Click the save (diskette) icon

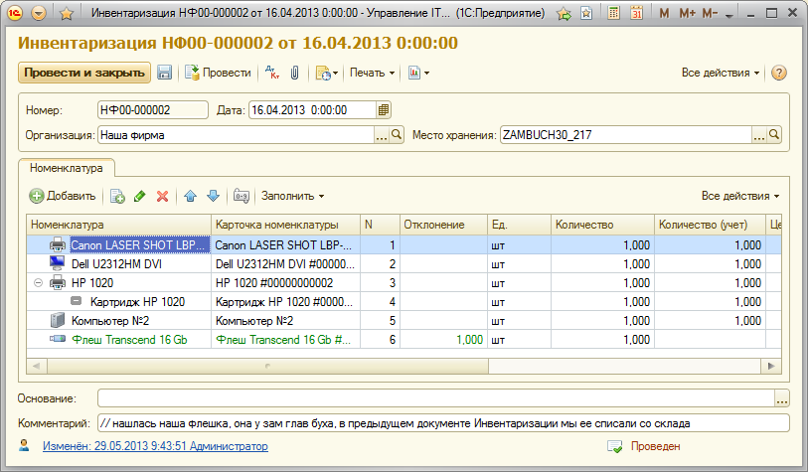pos(164,73)
